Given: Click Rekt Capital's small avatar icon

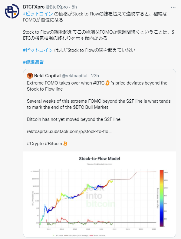Looking at the screenshot, I should click(x=30, y=76).
